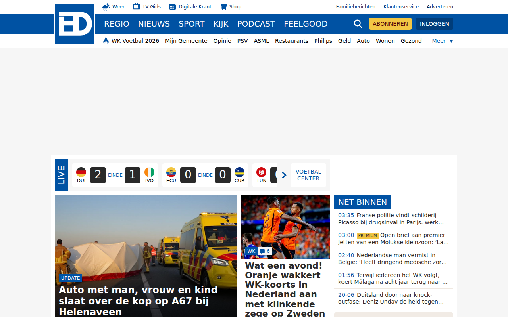This screenshot has height=317, width=508.
Task: Click the Ivory Coast flag labeled IVO
Action: pos(149,172)
